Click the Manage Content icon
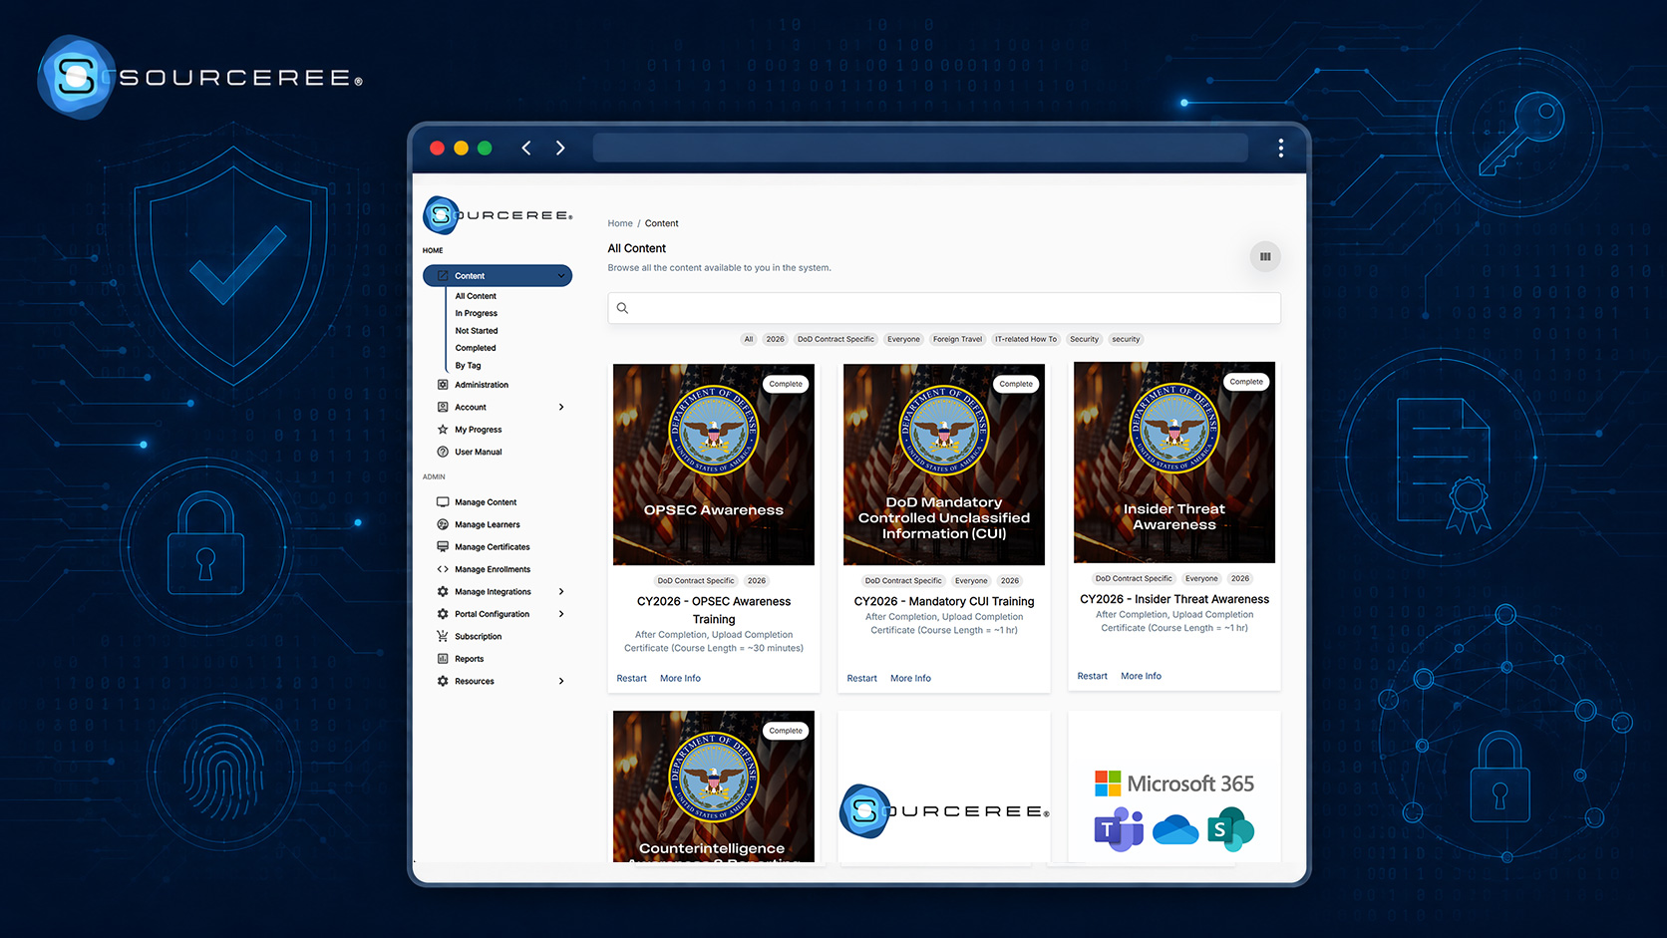Image resolution: width=1667 pixels, height=938 pixels. pos(443,502)
